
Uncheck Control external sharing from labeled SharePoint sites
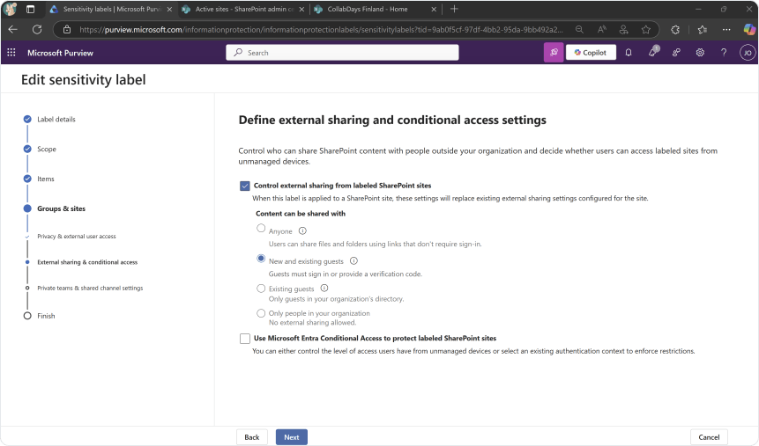(245, 186)
